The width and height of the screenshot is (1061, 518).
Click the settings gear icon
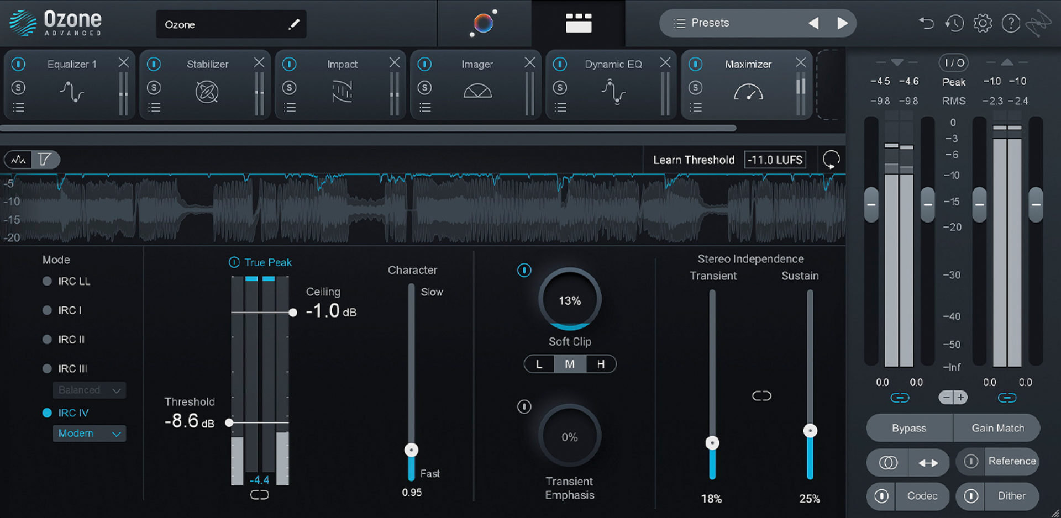pos(983,23)
